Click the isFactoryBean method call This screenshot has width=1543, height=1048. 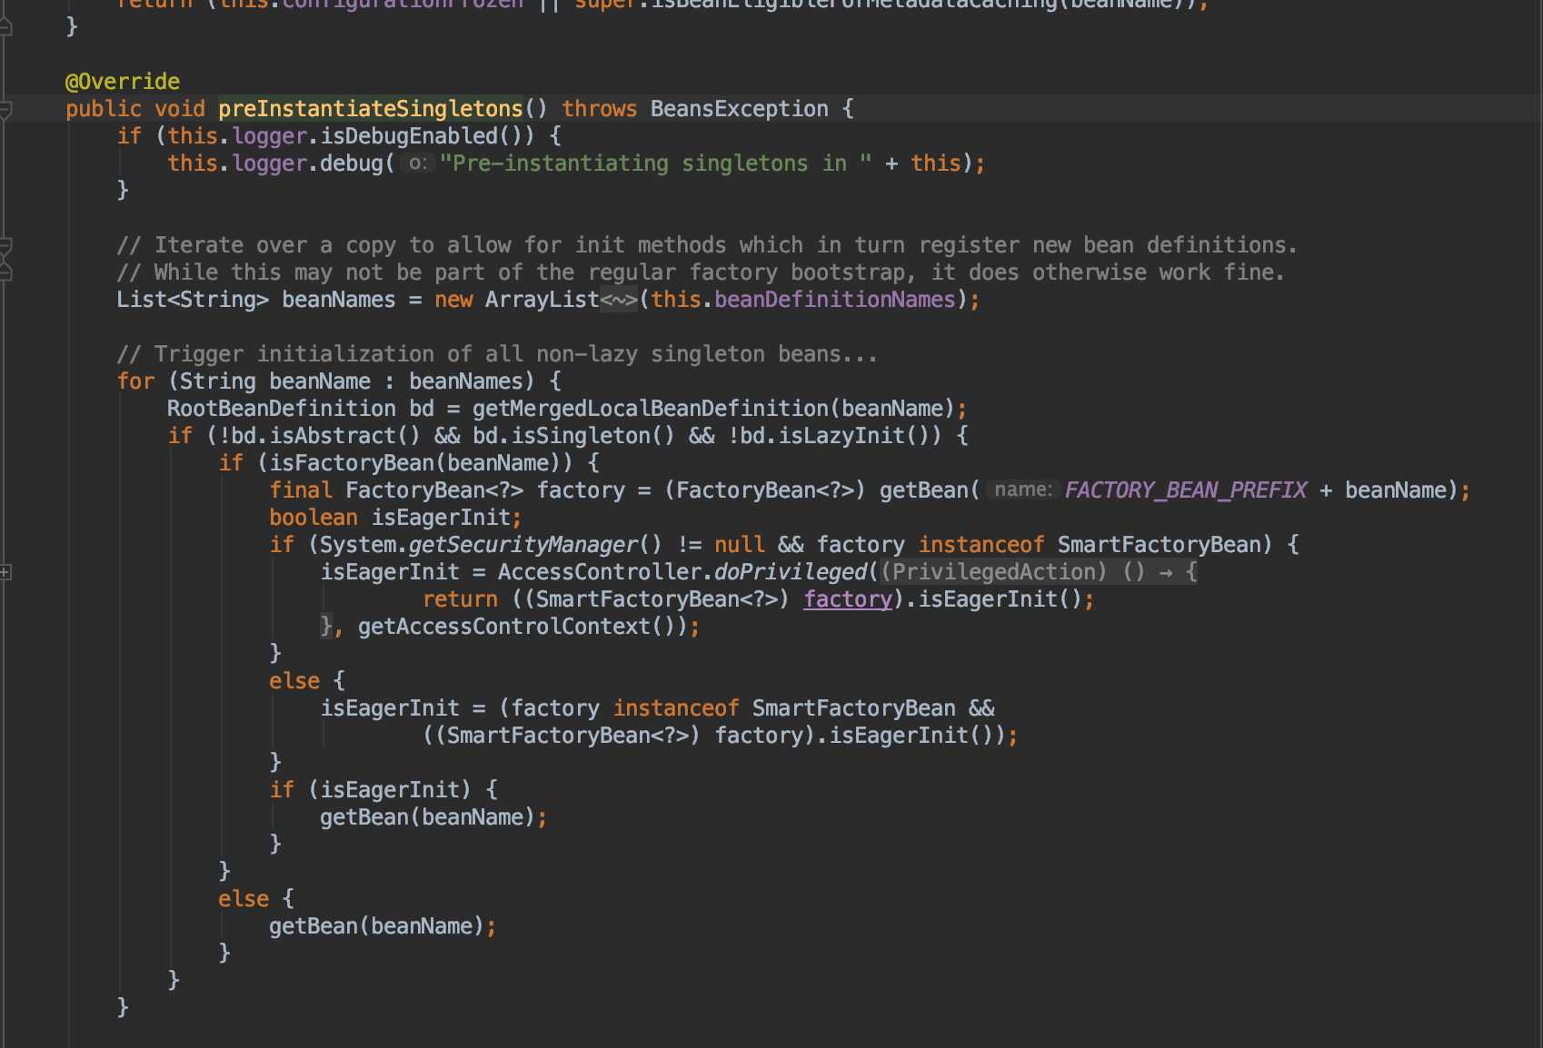pos(352,463)
